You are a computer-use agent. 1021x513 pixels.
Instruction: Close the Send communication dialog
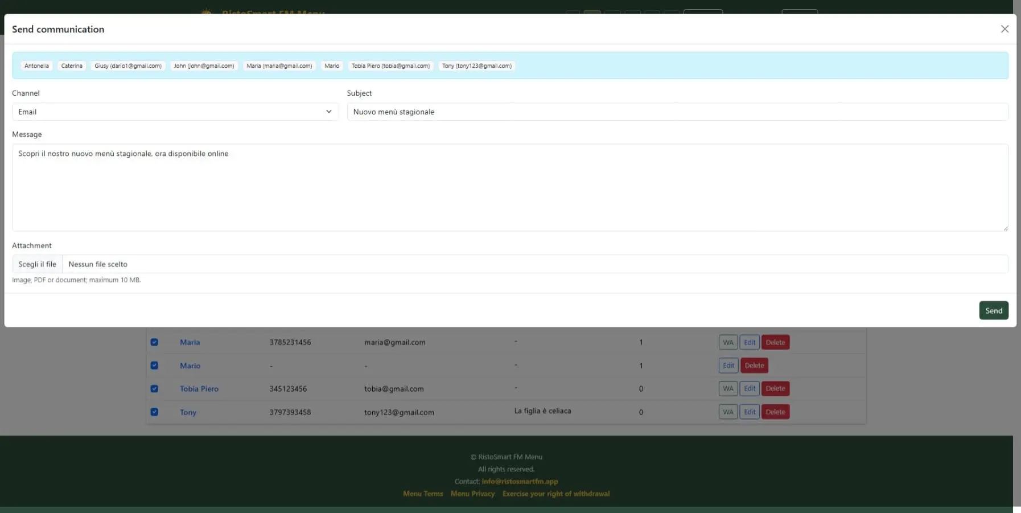point(1004,29)
